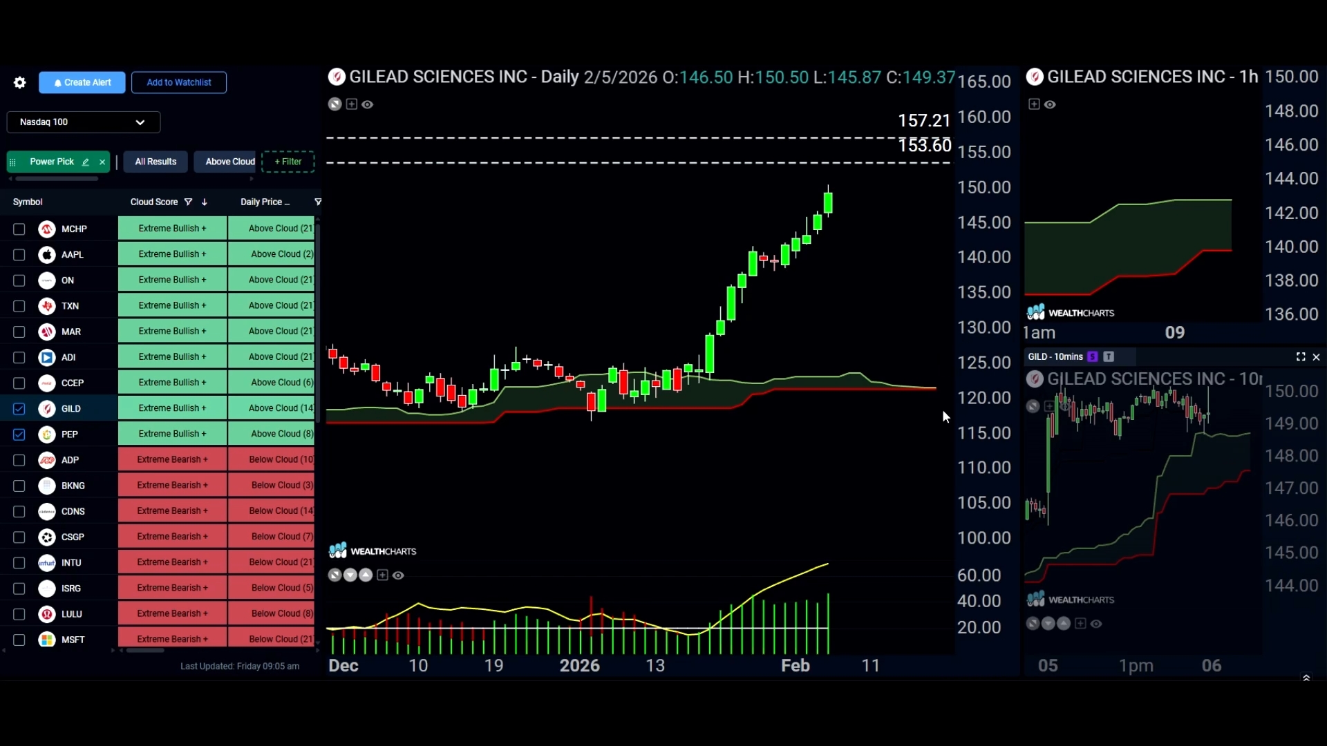Screen dimensions: 1327x746
Task: Switch to All Results tab
Action: coord(156,162)
